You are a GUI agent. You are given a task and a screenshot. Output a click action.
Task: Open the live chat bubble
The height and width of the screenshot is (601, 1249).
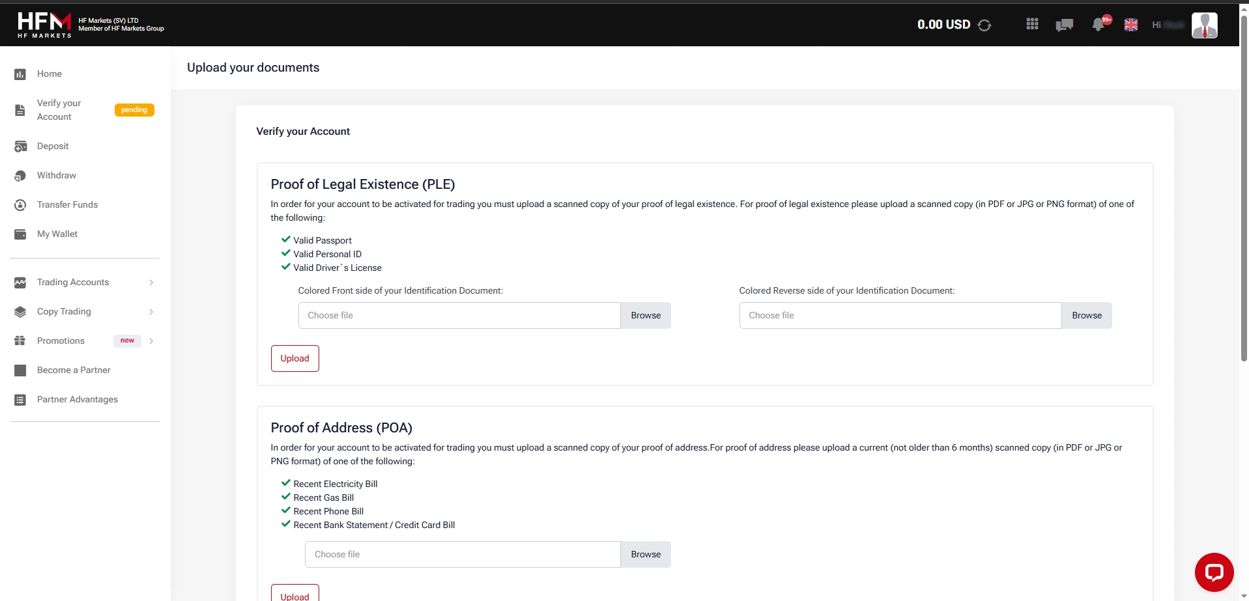click(1214, 572)
